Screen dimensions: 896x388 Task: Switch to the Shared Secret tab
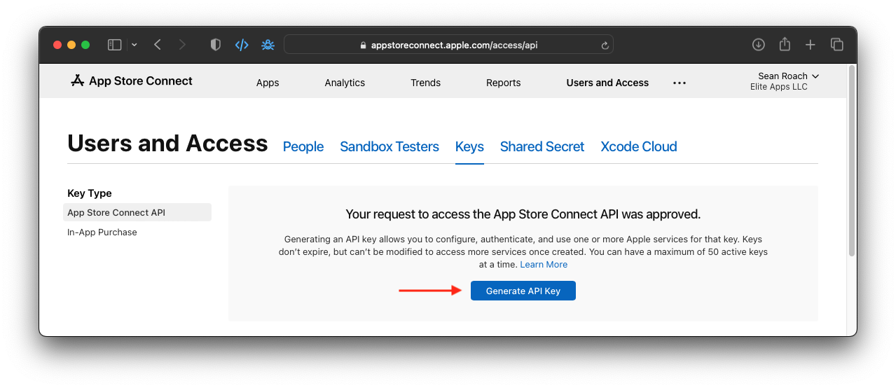pyautogui.click(x=542, y=147)
